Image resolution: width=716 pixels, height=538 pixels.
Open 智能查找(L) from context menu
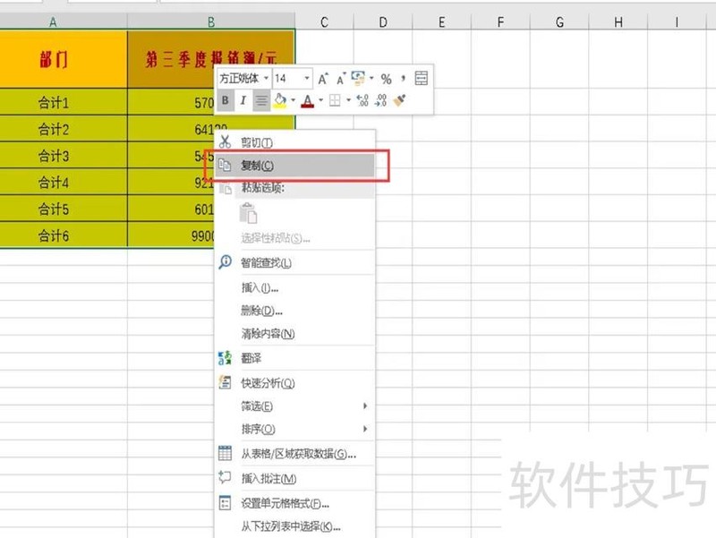coord(295,262)
